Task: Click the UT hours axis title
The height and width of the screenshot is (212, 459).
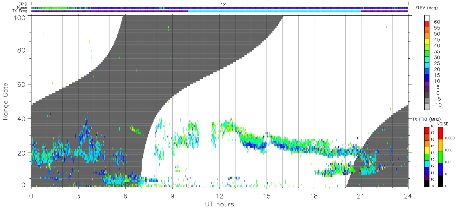Action: tap(219, 204)
